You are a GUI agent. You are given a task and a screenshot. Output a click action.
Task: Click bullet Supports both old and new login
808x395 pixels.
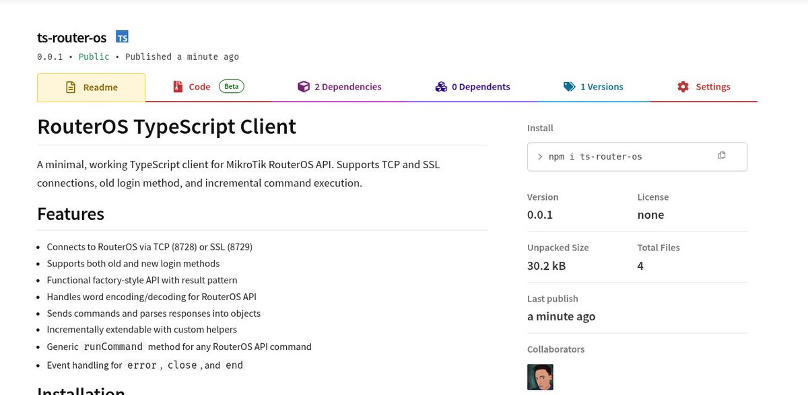(133, 263)
